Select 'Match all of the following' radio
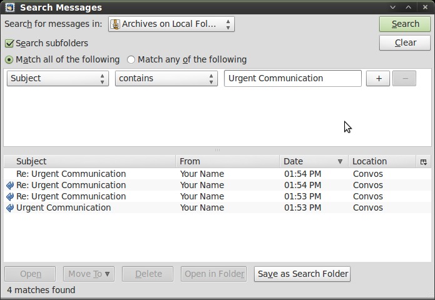435x300 pixels. pyautogui.click(x=9, y=59)
